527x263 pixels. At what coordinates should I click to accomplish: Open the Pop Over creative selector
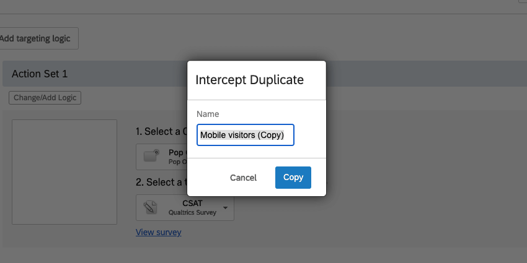(x=162, y=157)
